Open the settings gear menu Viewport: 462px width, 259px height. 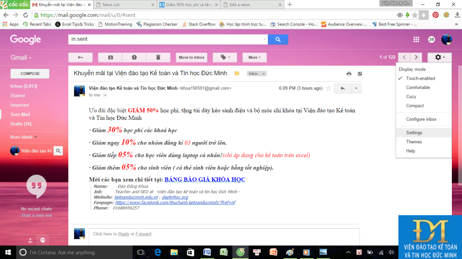point(440,57)
